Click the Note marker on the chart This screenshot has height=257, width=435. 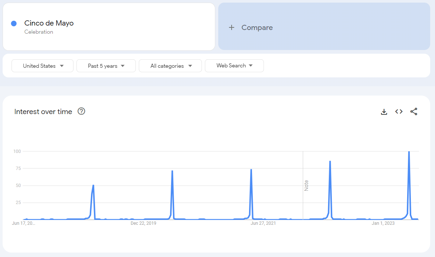(306, 186)
